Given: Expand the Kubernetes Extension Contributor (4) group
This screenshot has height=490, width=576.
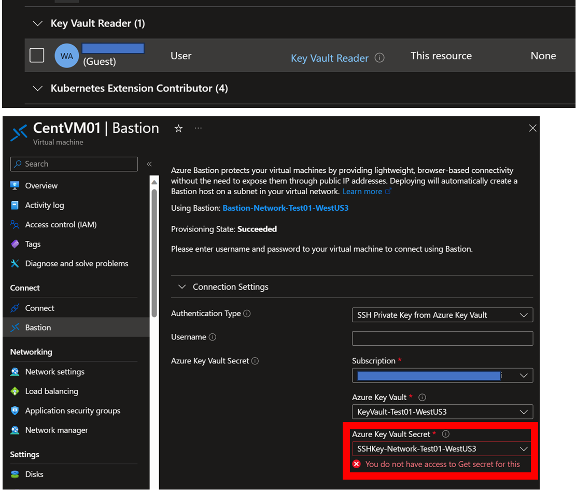Looking at the screenshot, I should coord(37,89).
